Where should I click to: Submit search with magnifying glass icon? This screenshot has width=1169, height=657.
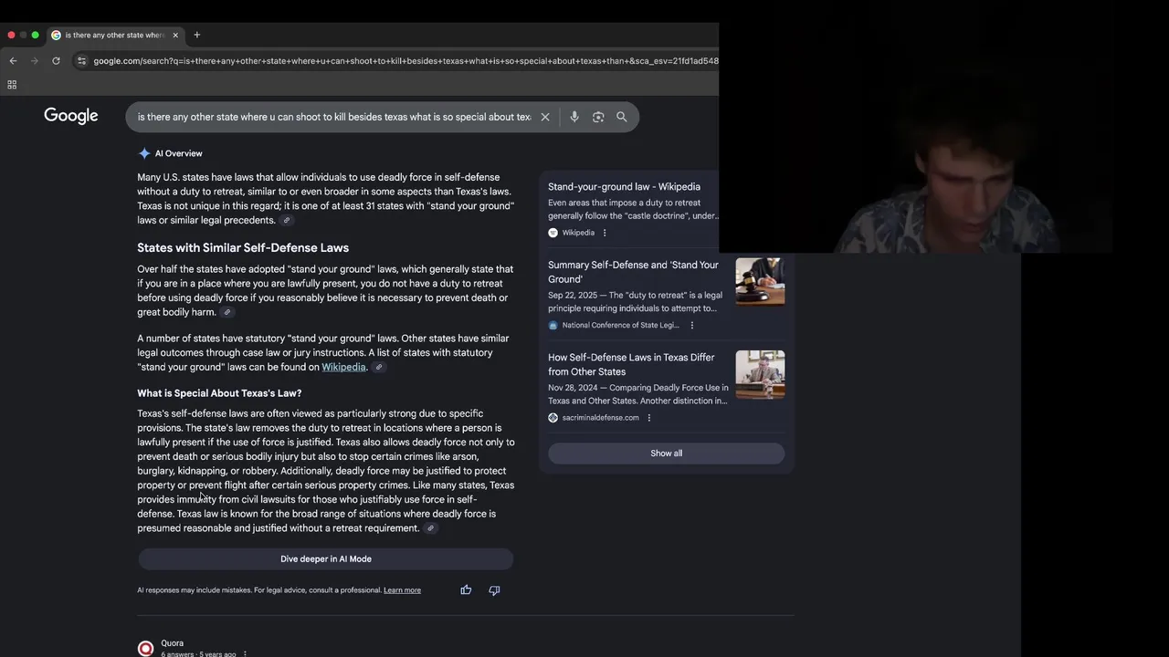pyautogui.click(x=622, y=117)
